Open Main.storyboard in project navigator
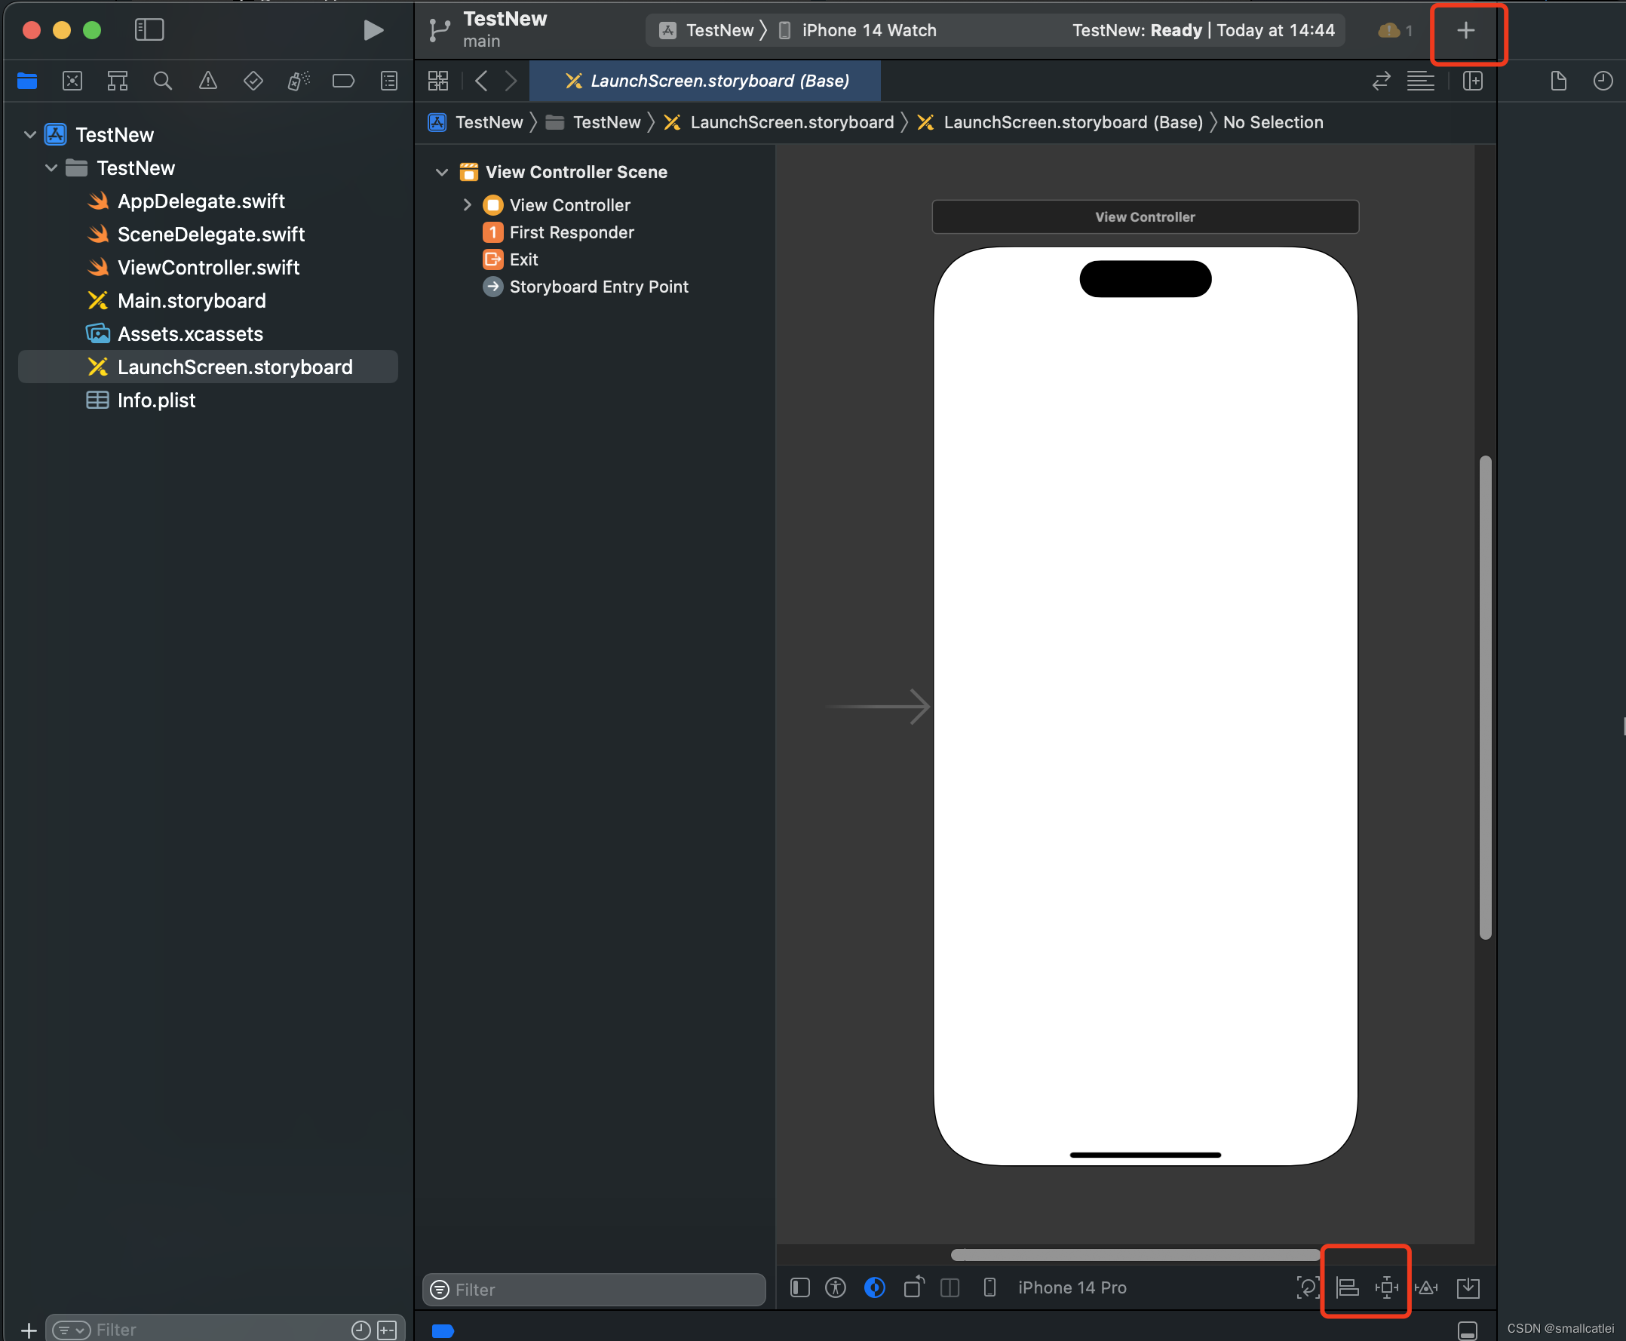Viewport: 1626px width, 1341px height. click(192, 300)
